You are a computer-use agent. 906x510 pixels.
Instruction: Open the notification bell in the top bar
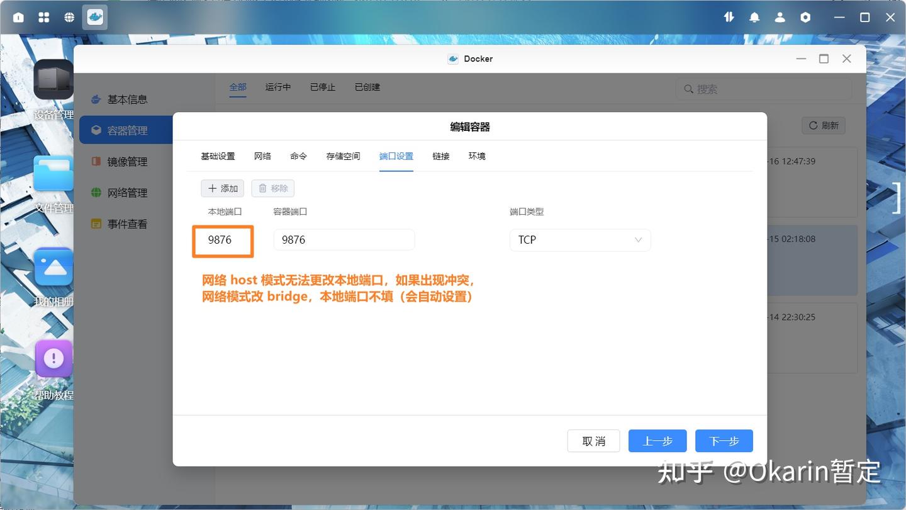pos(754,17)
